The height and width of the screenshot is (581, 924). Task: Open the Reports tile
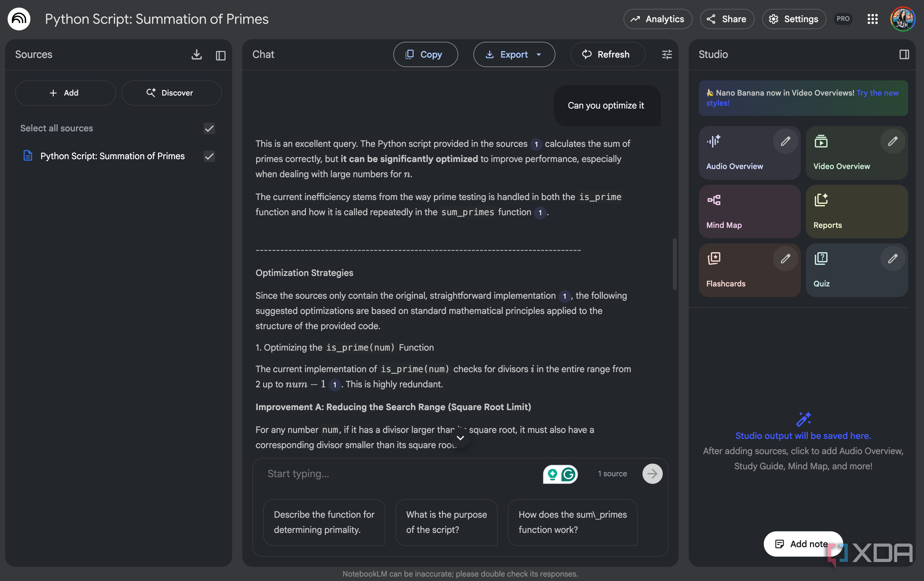[857, 211]
